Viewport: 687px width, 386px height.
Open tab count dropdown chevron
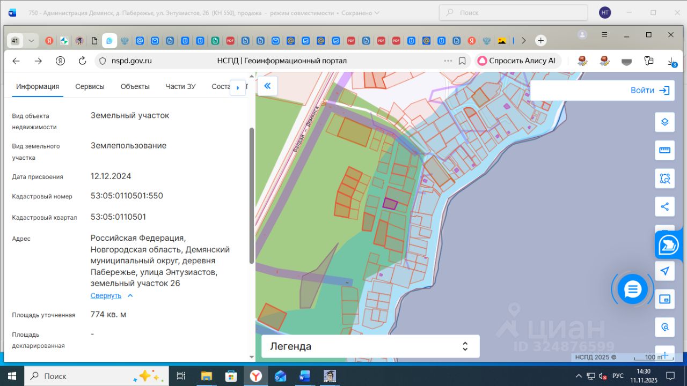(31, 41)
